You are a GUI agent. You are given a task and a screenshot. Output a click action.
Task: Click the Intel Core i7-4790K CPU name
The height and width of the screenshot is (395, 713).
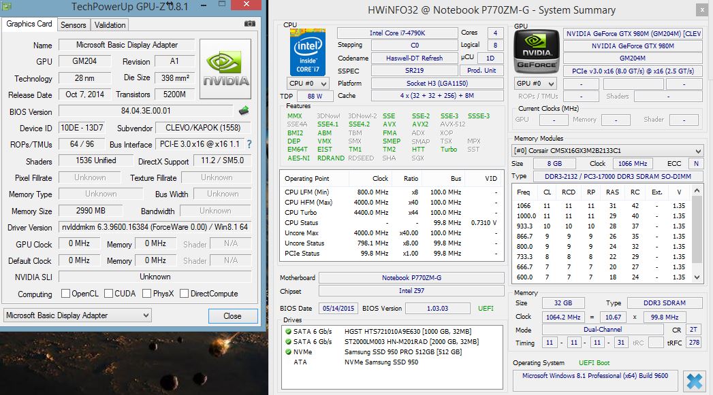(398, 33)
